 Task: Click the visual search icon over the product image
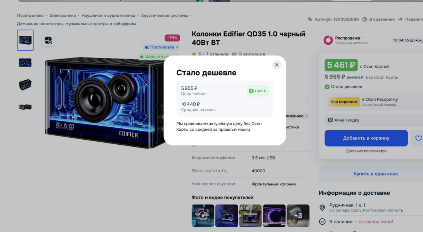coord(48,40)
